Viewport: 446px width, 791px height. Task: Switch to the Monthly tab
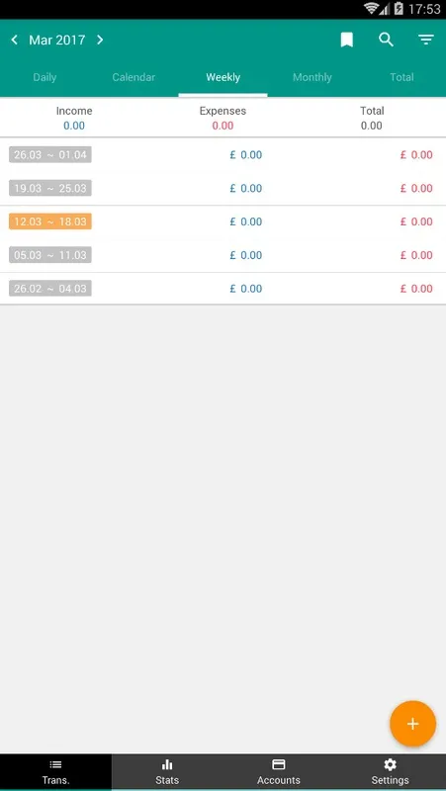(x=312, y=77)
